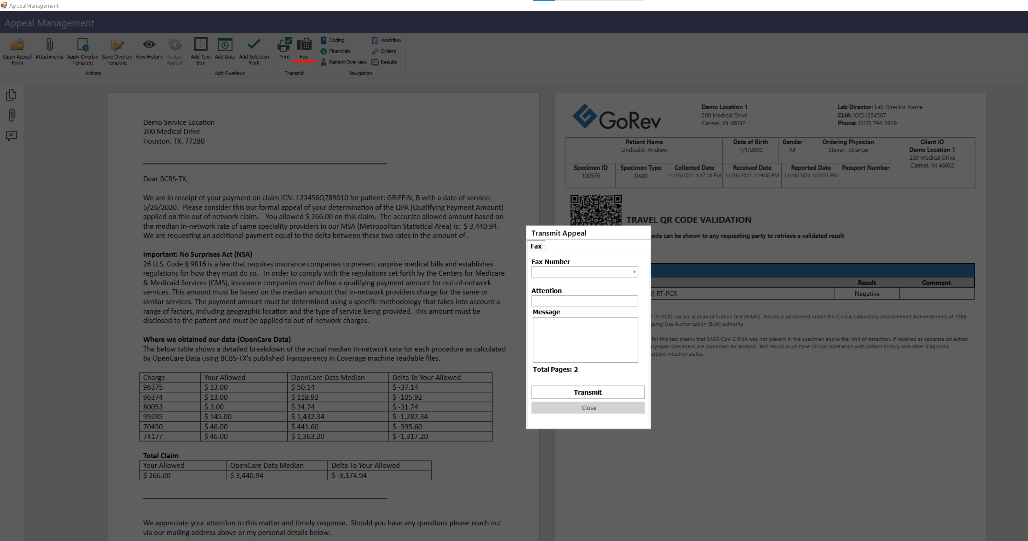1028x541 pixels.
Task: Click the AppealManagement title bar app icon
Action: pos(4,5)
